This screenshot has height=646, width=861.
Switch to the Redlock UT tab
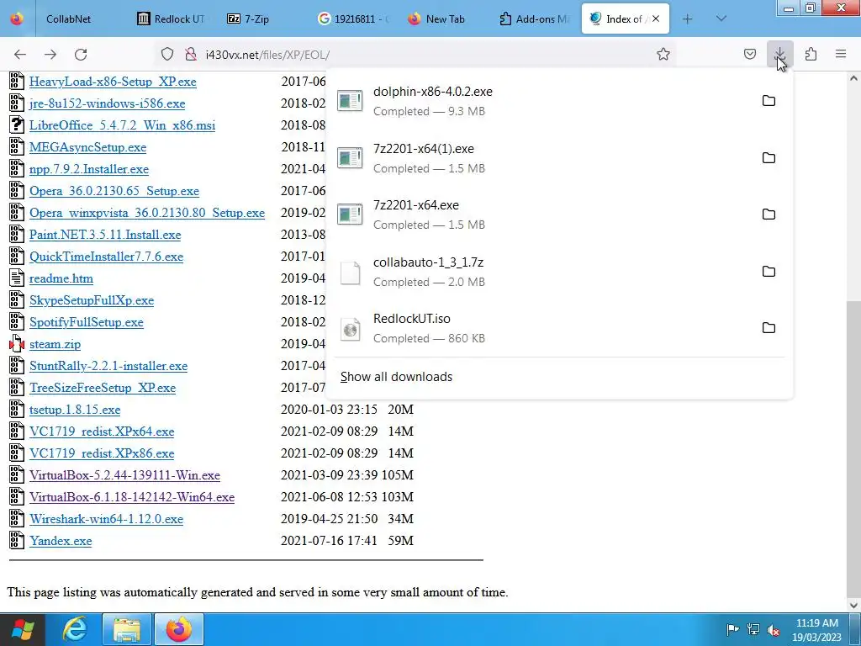click(x=172, y=19)
